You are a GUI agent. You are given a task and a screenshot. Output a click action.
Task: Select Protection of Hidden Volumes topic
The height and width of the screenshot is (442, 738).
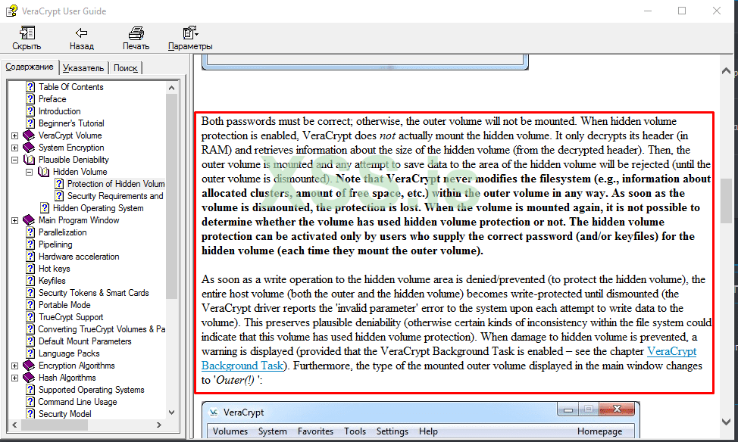pyautogui.click(x=116, y=184)
